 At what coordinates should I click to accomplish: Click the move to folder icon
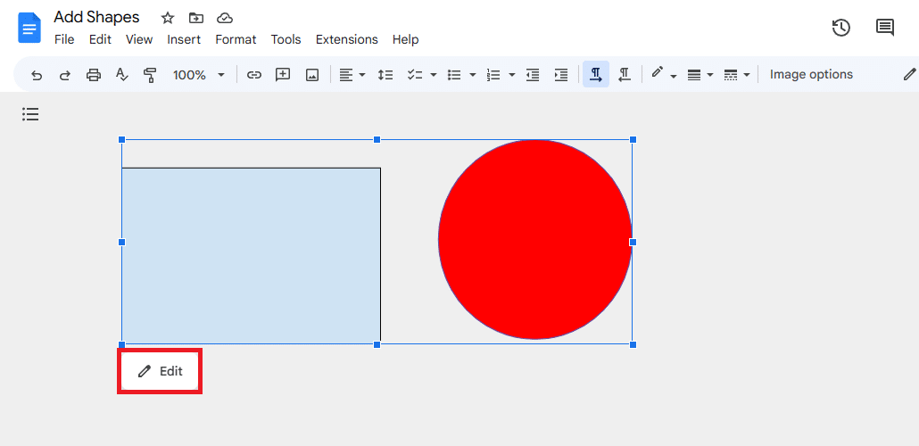[195, 18]
